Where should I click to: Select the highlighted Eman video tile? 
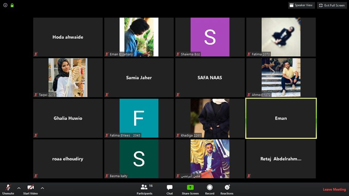tap(281, 118)
